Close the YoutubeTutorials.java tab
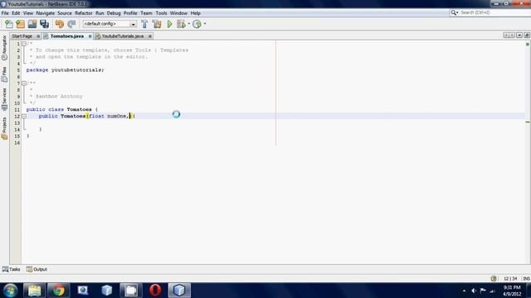The image size is (531, 298). (x=150, y=36)
